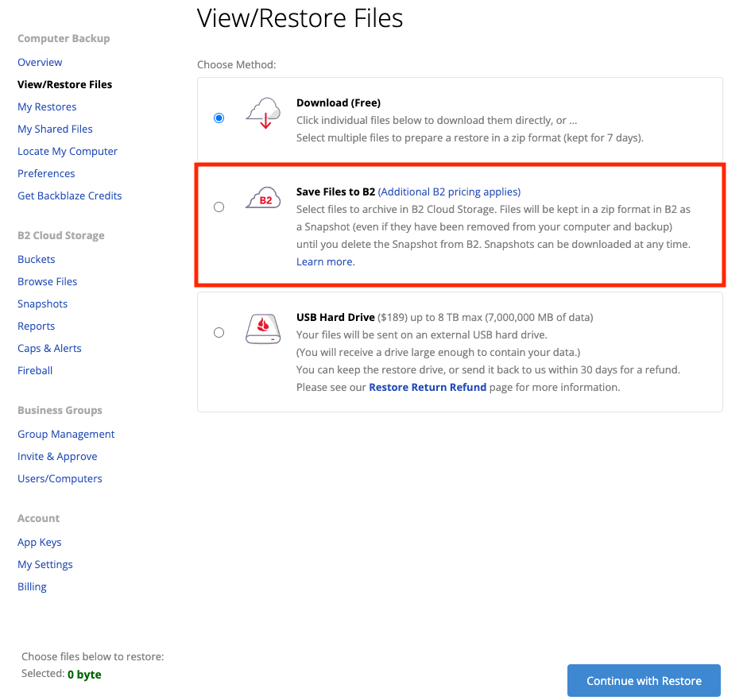
Task: Click the Selected 0 byte value
Action: [84, 675]
